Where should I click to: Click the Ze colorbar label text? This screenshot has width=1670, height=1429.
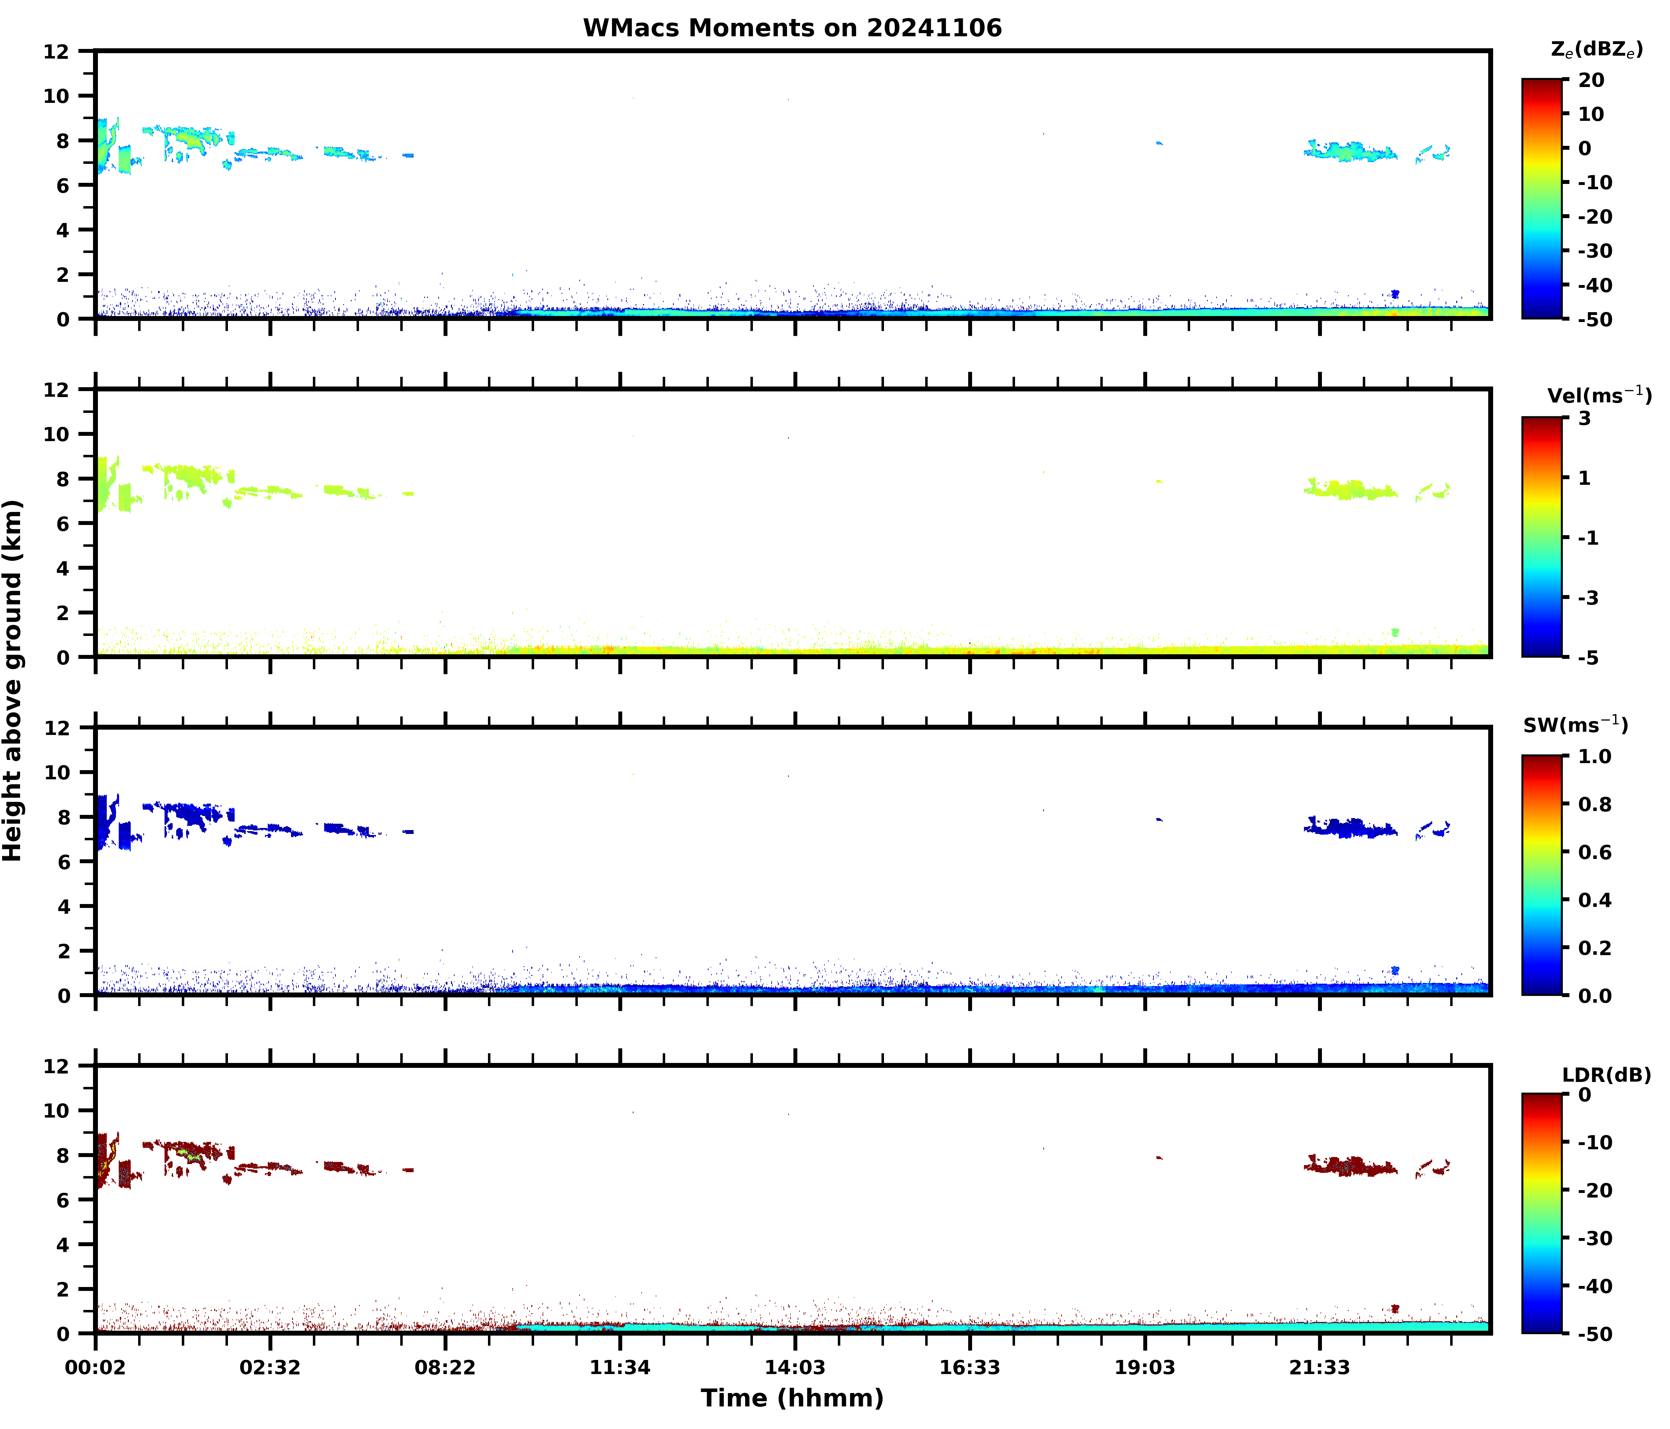tap(1596, 50)
